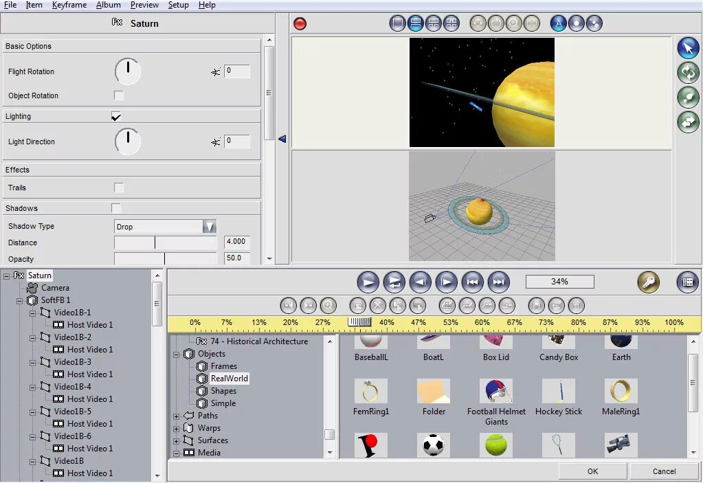Click the red record button above the preview

300,24
